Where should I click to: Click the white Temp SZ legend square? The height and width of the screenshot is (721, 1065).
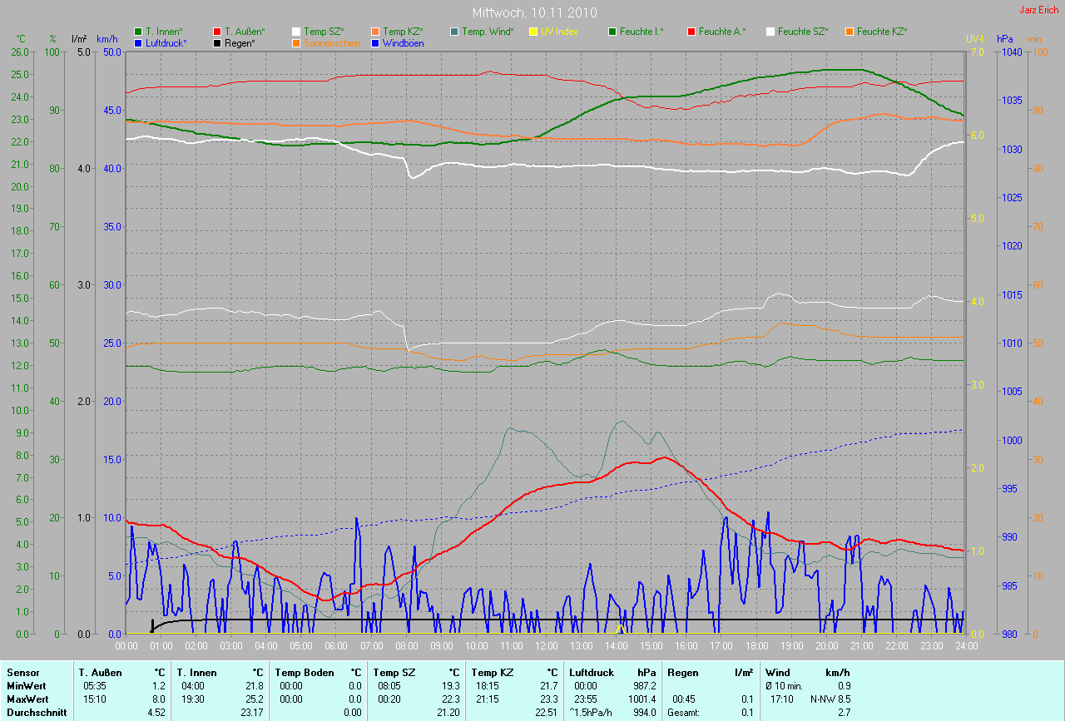pos(296,32)
